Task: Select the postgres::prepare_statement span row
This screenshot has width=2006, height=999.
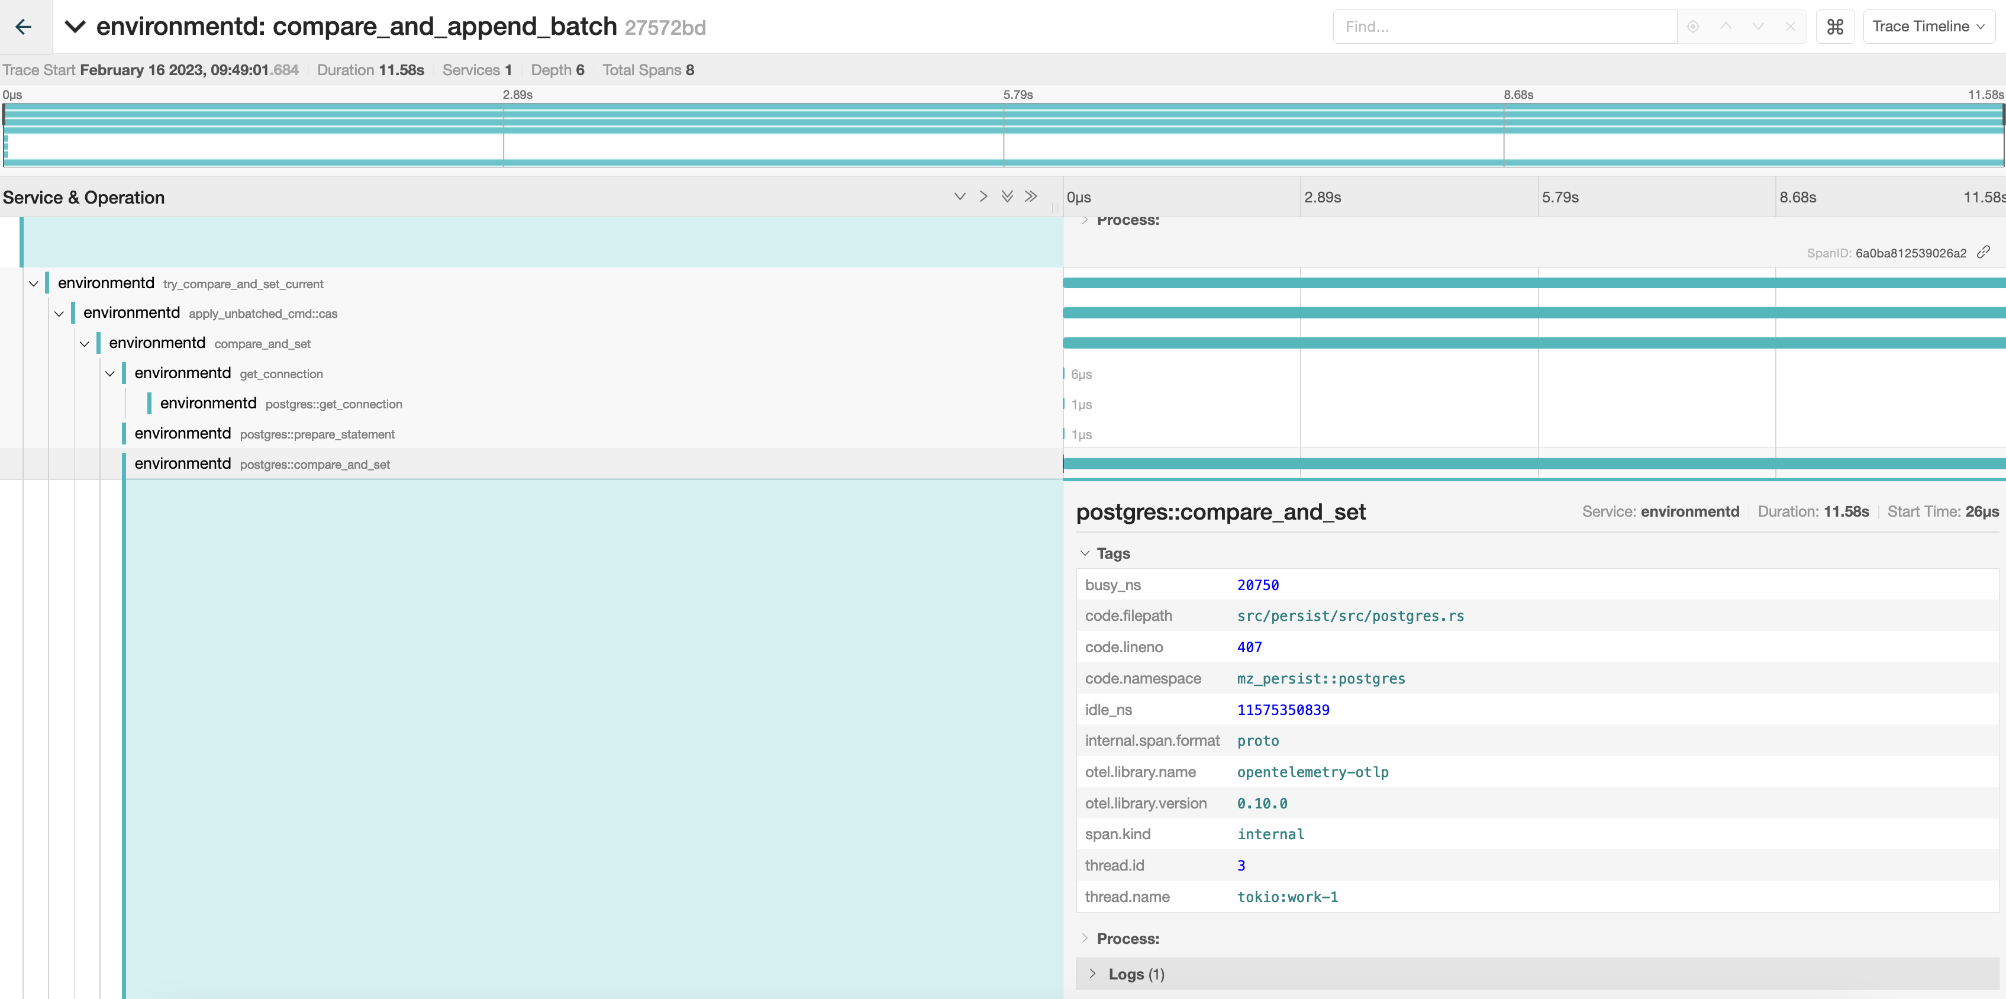Action: [x=317, y=434]
